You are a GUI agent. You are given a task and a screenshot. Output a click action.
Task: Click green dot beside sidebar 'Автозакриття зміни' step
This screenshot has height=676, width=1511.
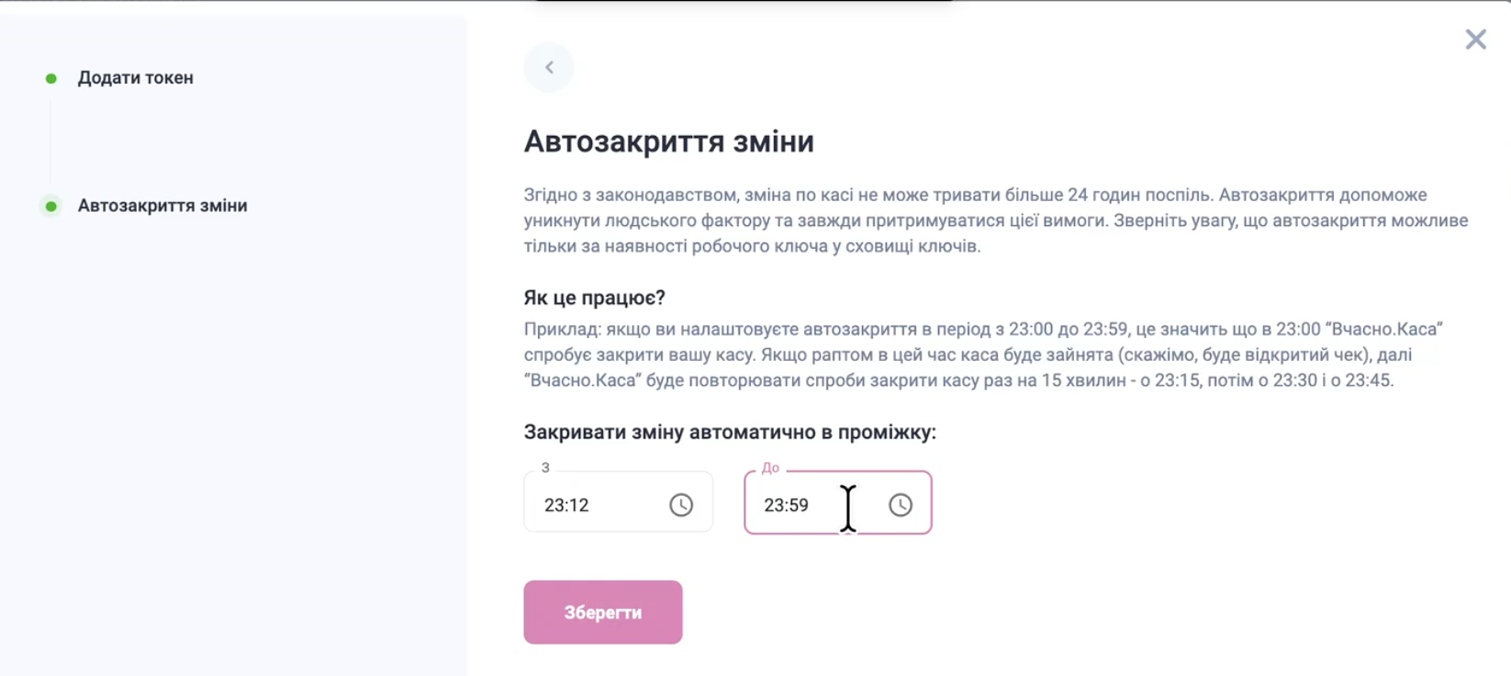click(x=51, y=206)
